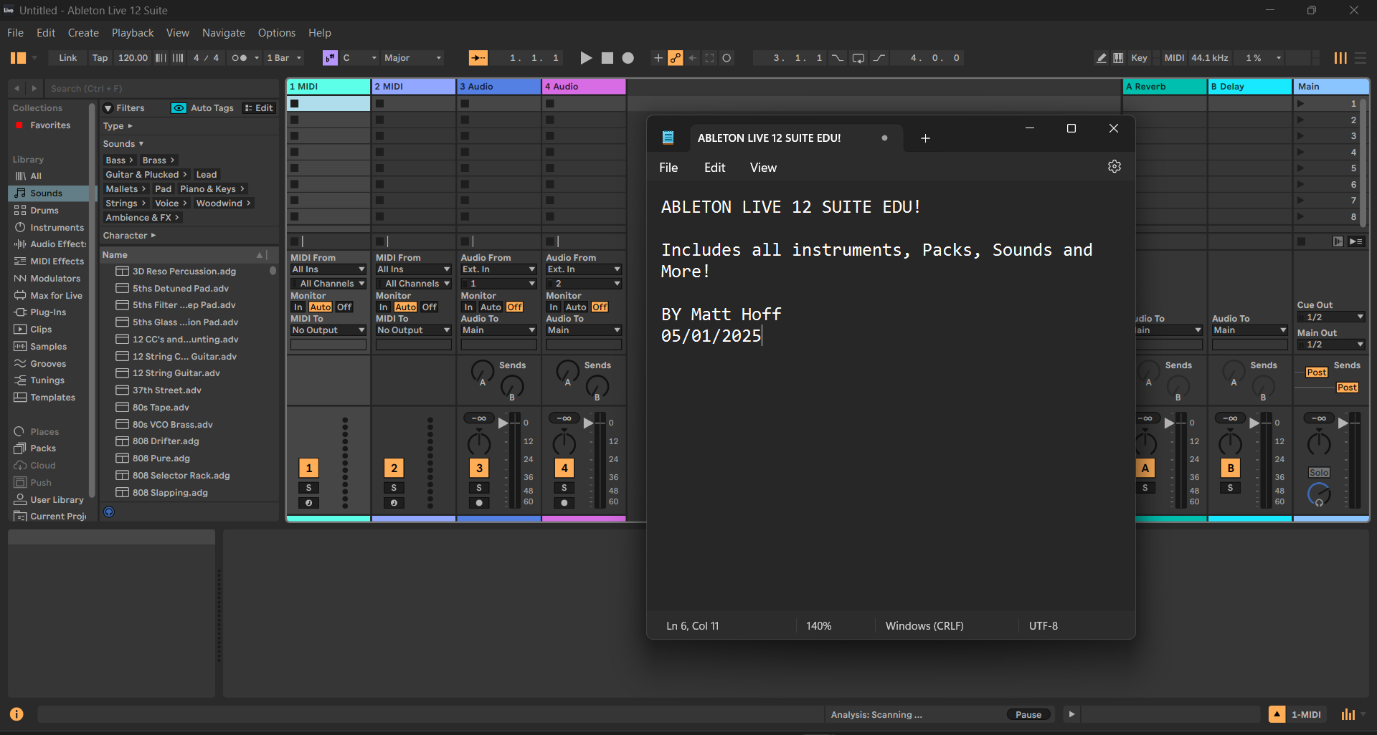The width and height of the screenshot is (1377, 735).
Task: Toggle the Punch-Out switch icon
Action: pos(879,58)
